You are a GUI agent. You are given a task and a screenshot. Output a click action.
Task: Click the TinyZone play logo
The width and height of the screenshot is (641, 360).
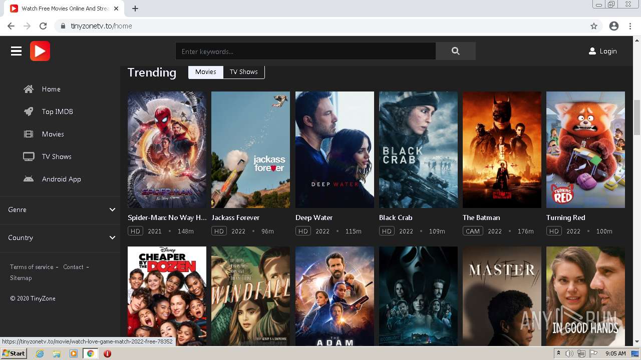(x=40, y=51)
